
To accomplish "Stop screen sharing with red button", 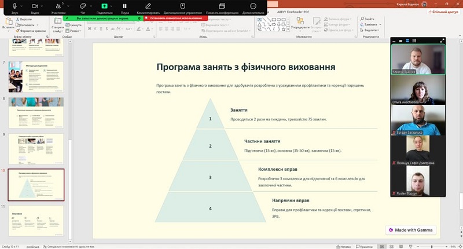I will 175,18.
